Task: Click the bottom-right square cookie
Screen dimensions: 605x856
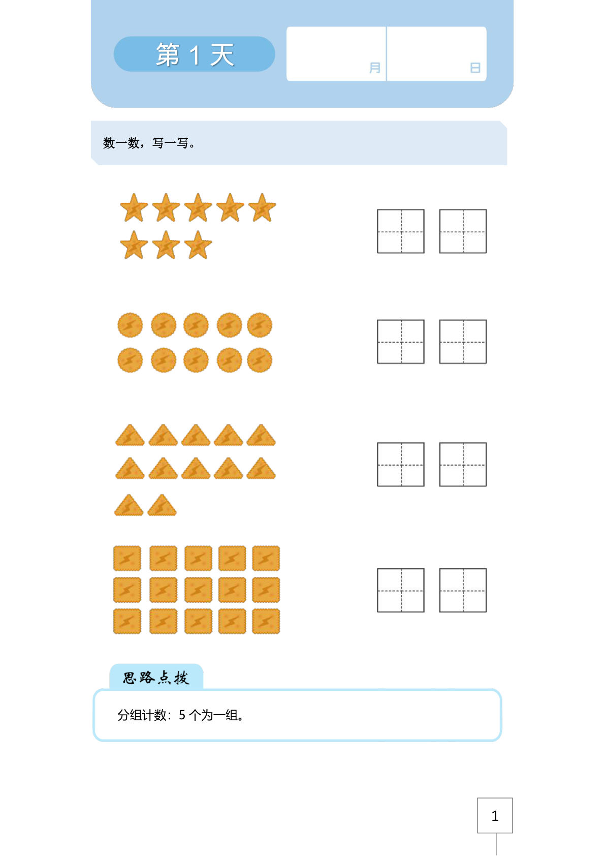Action: click(266, 621)
